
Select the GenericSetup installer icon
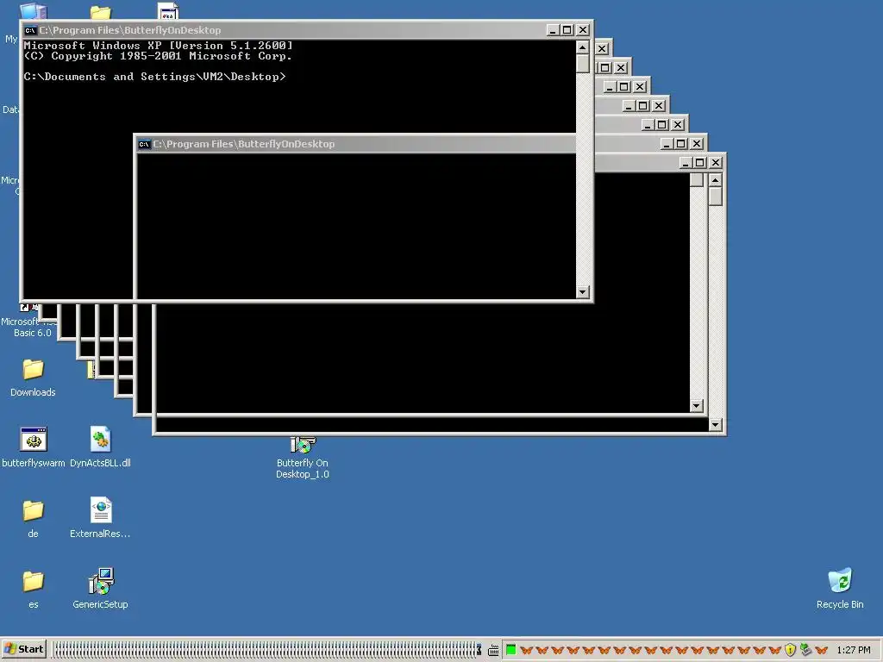102,581
